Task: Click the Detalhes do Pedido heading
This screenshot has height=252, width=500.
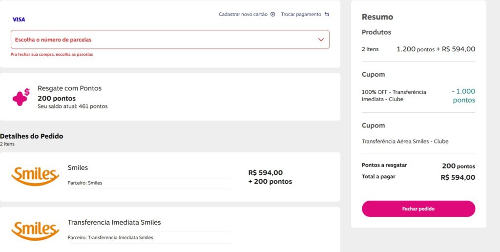Action: coord(32,136)
